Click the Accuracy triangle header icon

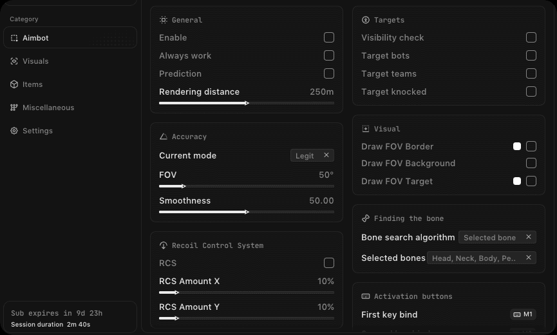click(164, 137)
